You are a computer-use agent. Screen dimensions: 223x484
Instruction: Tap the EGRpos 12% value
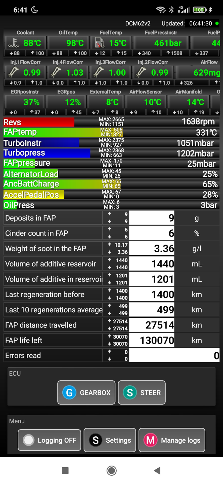coord(73,102)
